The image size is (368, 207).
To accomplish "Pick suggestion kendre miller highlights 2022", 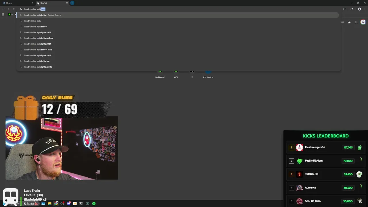I will coord(178,55).
